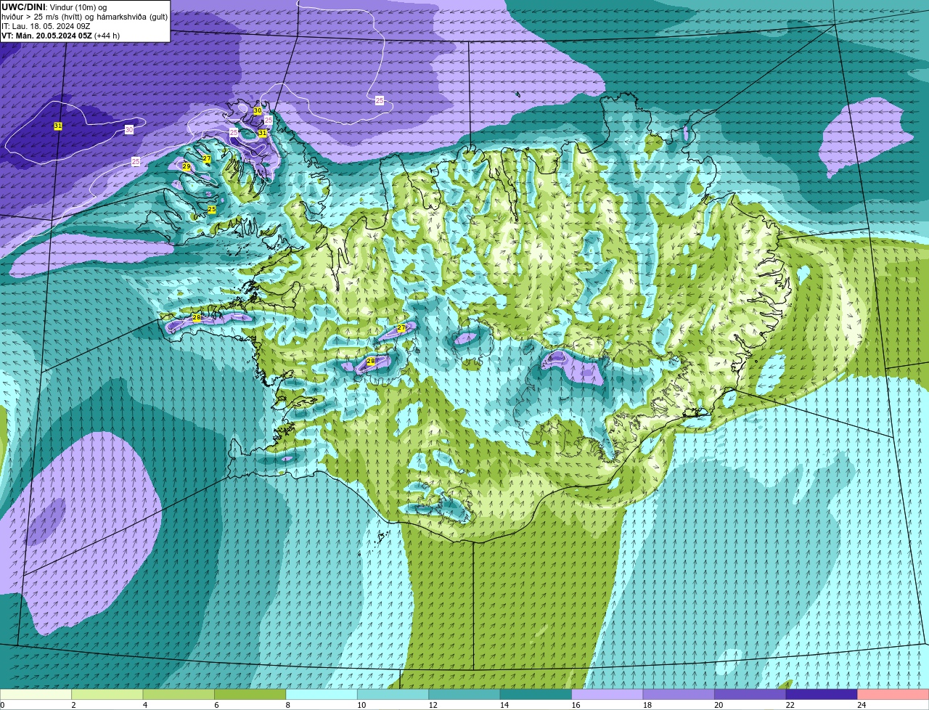Click the 'VT: Mán. 20.05.2024 05Z (+44 h)' line
The image size is (929, 710).
click(61, 36)
